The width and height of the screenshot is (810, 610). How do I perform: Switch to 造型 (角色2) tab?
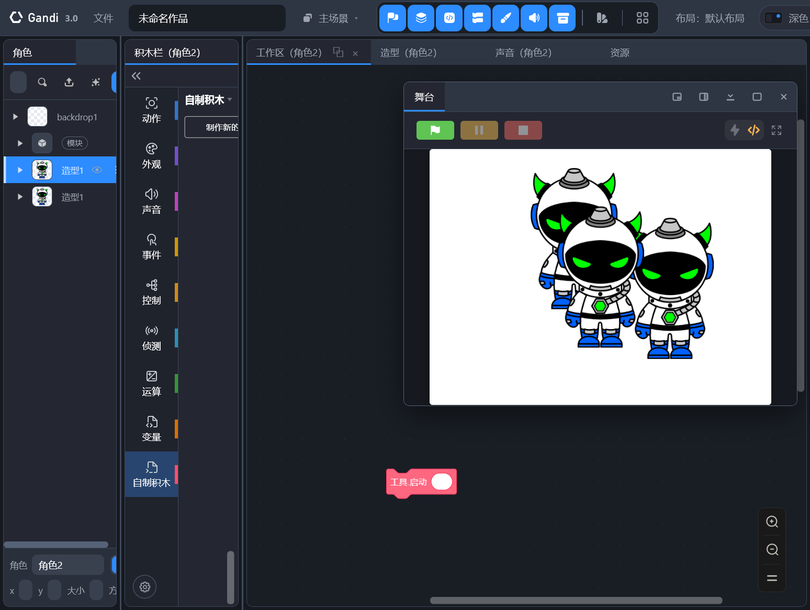pyautogui.click(x=409, y=52)
